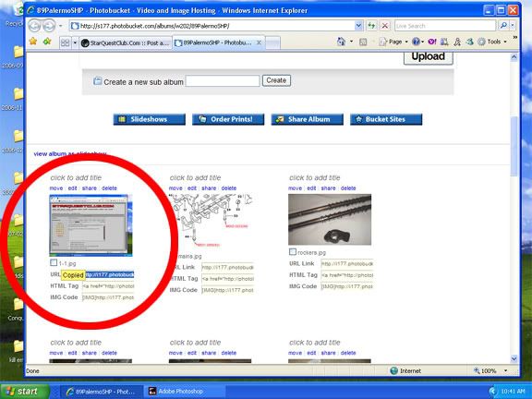The image size is (532, 399).
Task: Go back with the Back arrow button
Action: click(34, 26)
